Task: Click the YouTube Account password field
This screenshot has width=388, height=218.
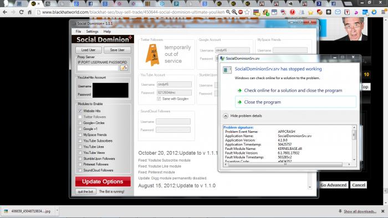Action: (174, 92)
